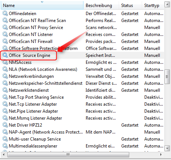The height and width of the screenshot is (160, 171).
Task: Click gear icon beside NMSAccess
Action: [5, 62]
